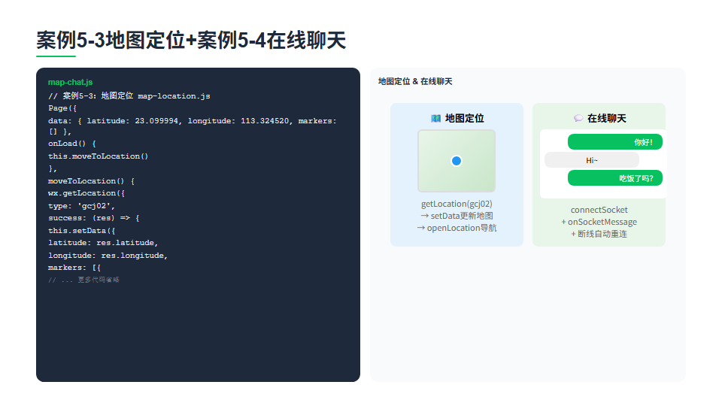Click the 地图定位 card heading
722x406 pixels.
click(x=464, y=119)
